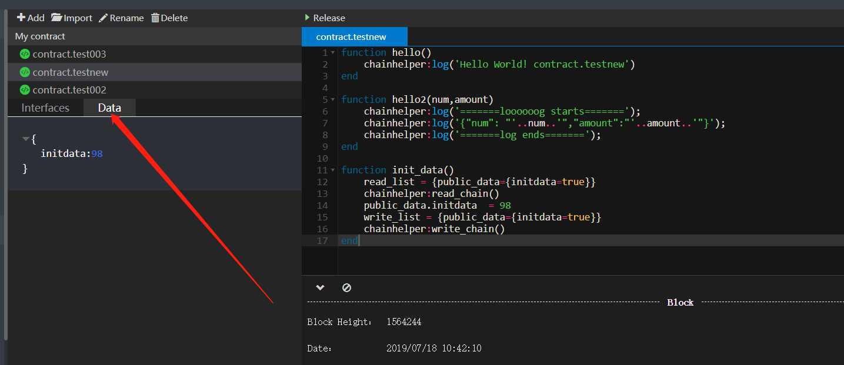Click line number 14 in editor gutter
844x365 pixels.
(322, 206)
